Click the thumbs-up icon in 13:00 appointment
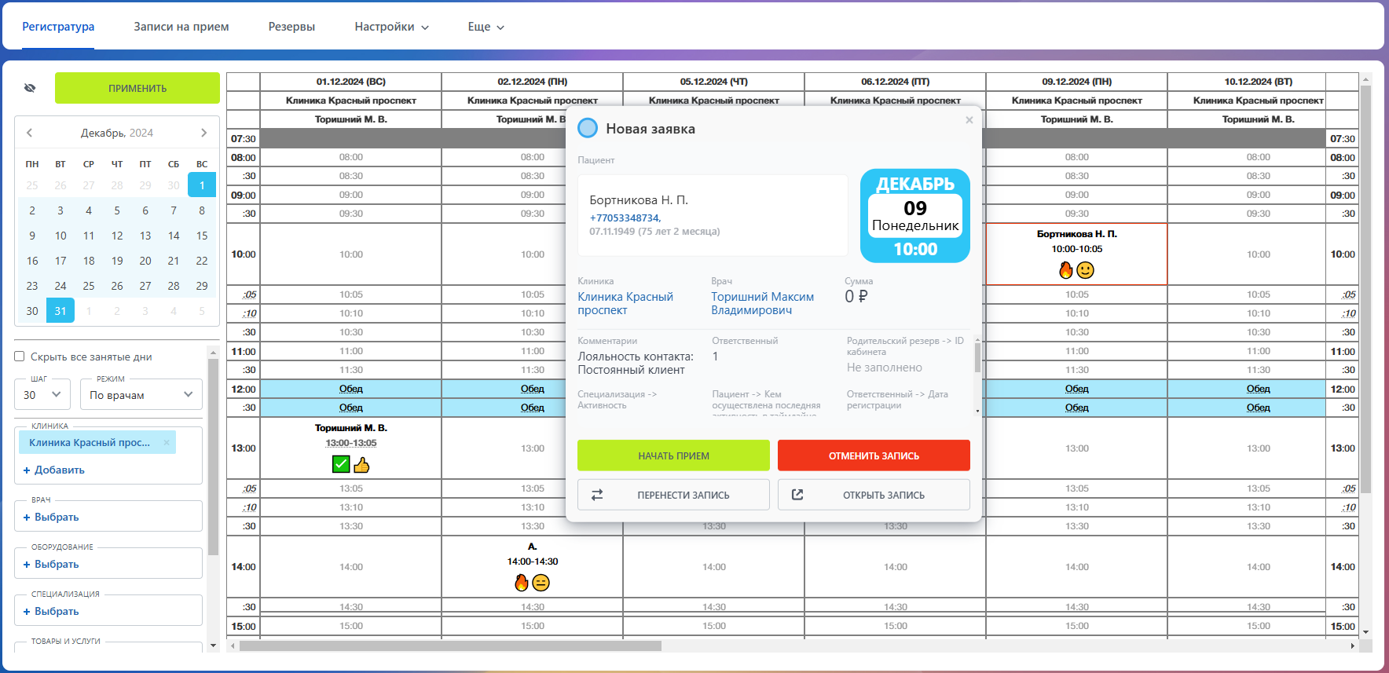The image size is (1389, 673). pos(361,464)
